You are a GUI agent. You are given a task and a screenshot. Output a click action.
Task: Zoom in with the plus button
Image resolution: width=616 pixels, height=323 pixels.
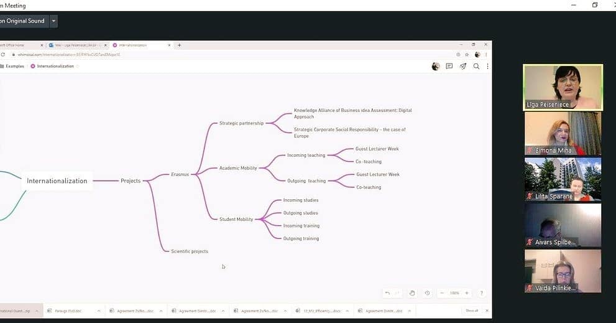tap(467, 293)
